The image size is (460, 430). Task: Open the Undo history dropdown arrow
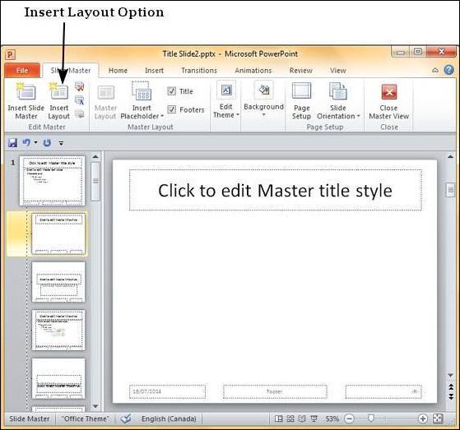(35, 143)
